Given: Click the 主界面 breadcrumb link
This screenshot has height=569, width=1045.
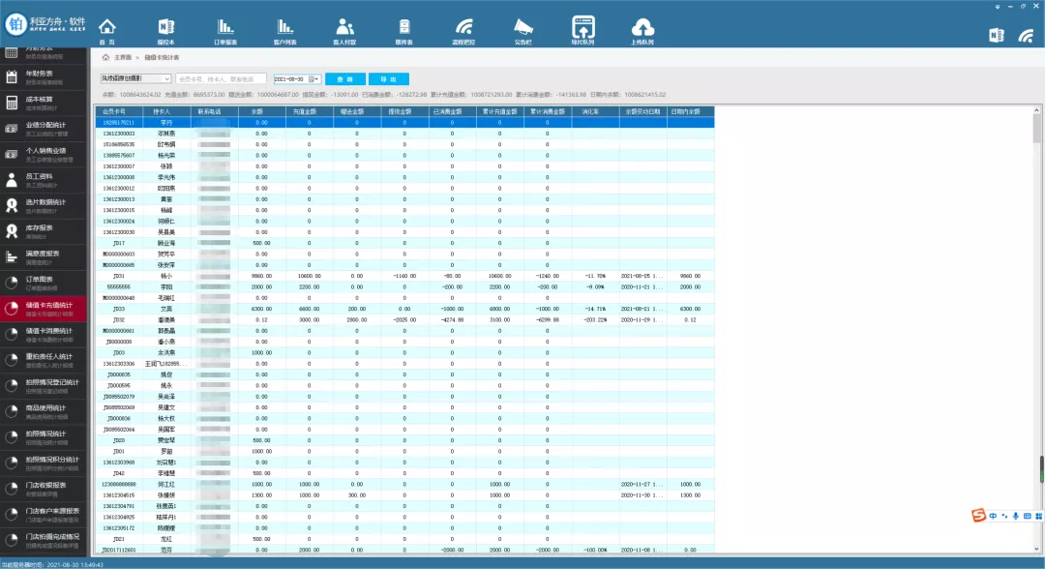Looking at the screenshot, I should 123,57.
